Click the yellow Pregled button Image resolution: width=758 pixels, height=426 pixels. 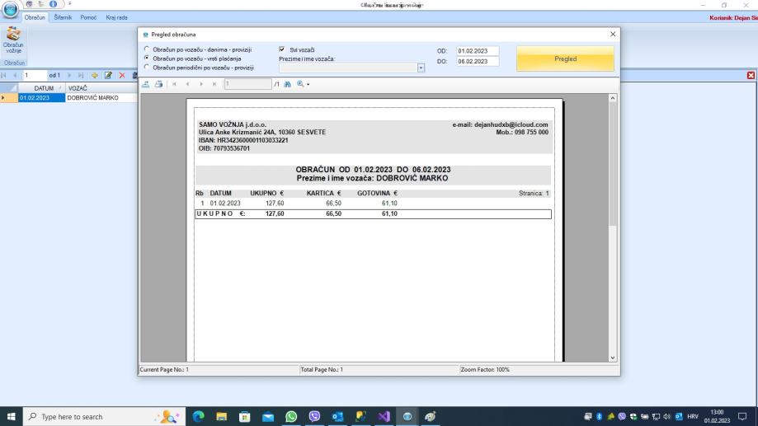click(565, 59)
